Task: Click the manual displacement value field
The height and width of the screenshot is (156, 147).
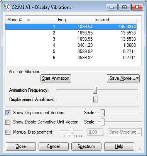Action: 95,132
